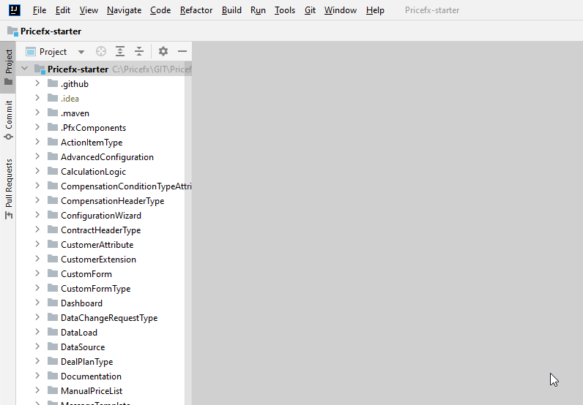Open the Project tool window from the sidebar
Viewport: 583px width, 405px height.
coord(8,67)
